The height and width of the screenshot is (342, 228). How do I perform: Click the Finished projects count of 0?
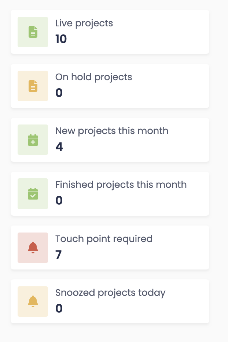[x=59, y=201]
